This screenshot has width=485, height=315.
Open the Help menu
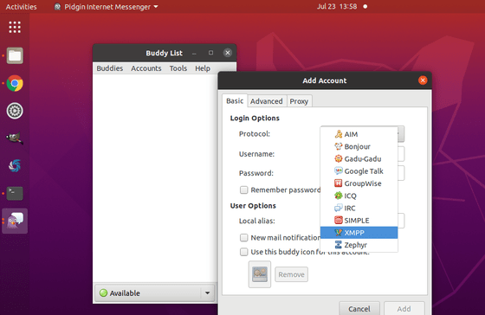[203, 68]
